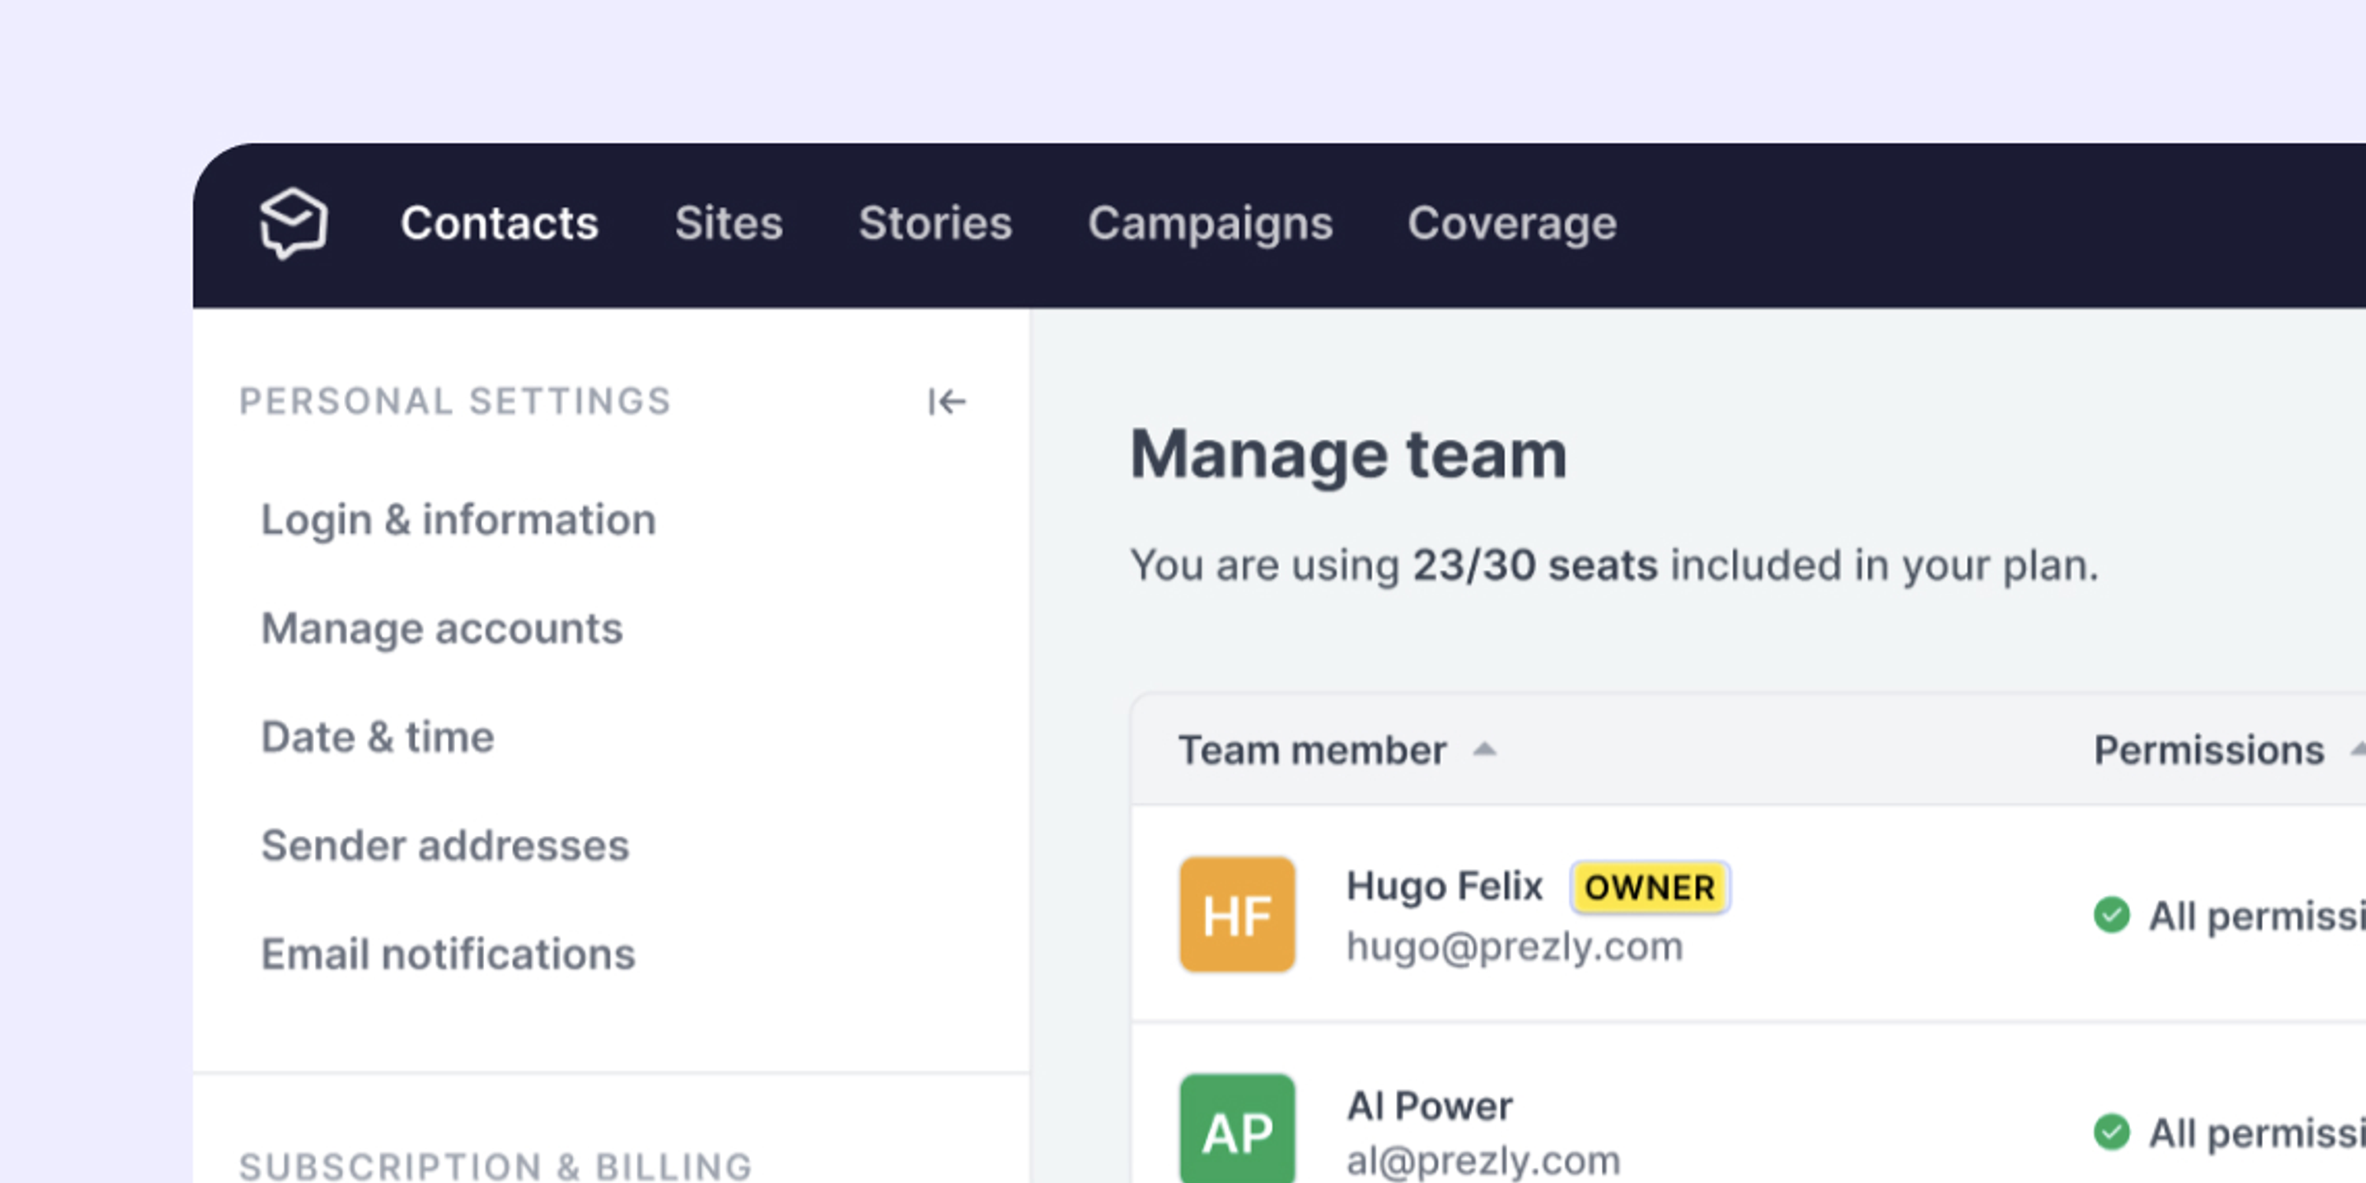This screenshot has height=1183, width=2366.
Task: Click Hugo Felix's HF avatar
Action: point(1237,915)
